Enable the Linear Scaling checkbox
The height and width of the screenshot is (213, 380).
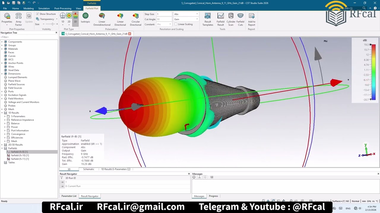[x=176, y=24]
